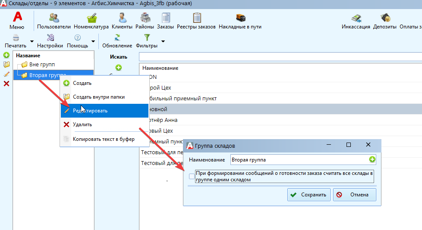This screenshot has height=230, width=422.
Task: Open Настройки tools icon
Action: click(x=50, y=37)
